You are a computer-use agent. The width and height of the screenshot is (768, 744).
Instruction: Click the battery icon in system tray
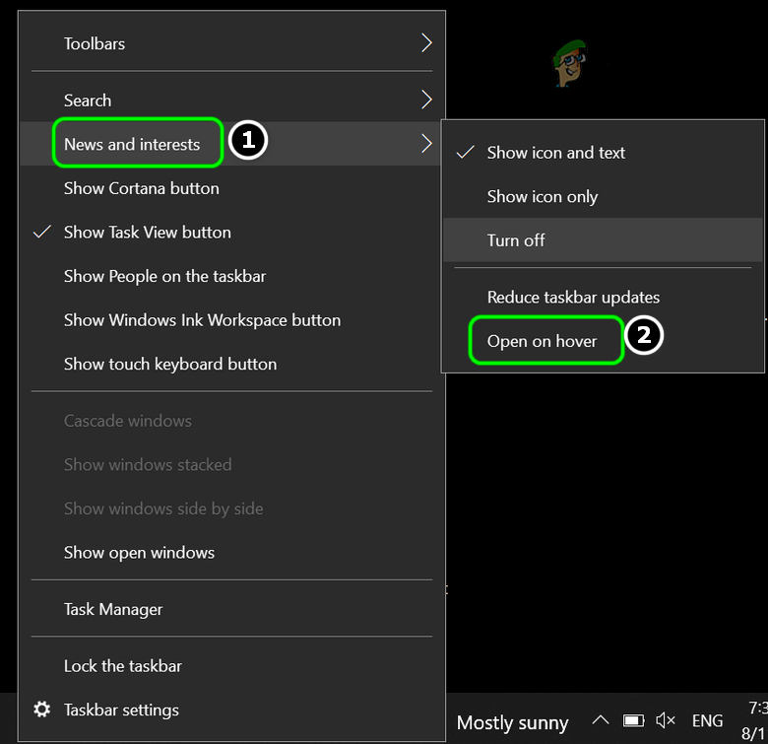633,721
